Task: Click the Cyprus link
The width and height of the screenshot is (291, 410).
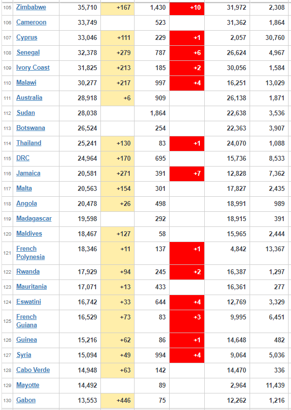Action: tap(27, 37)
